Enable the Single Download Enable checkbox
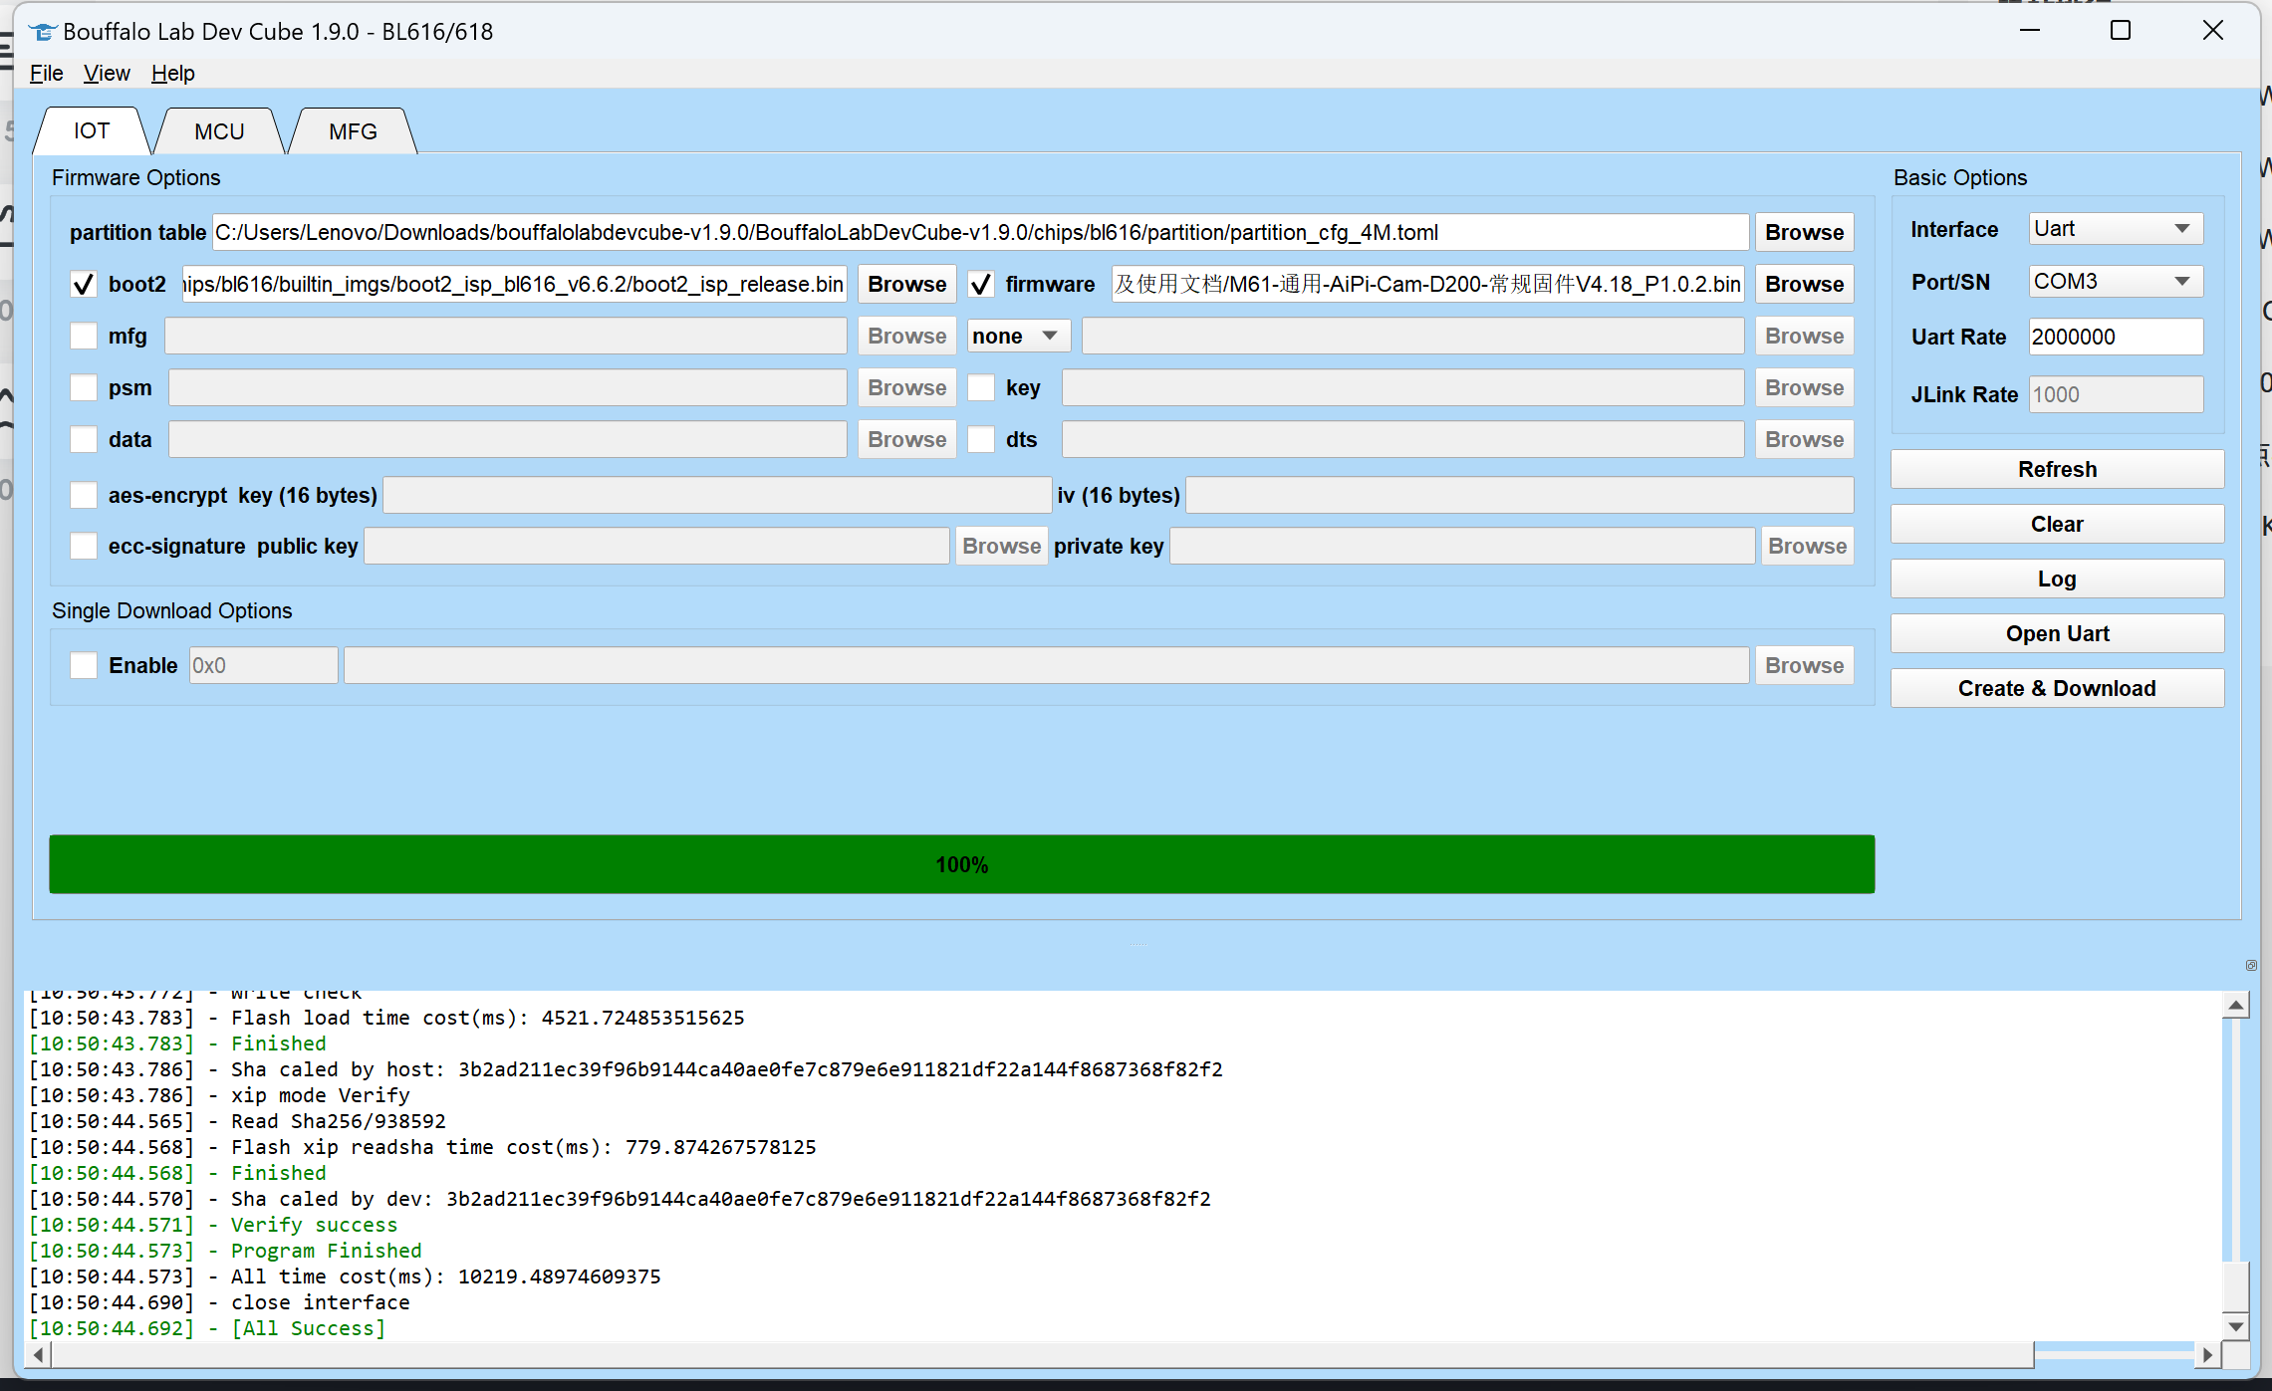 [86, 664]
